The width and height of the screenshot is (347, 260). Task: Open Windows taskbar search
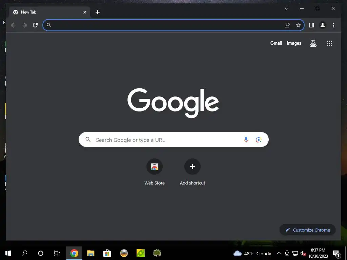(x=24, y=253)
